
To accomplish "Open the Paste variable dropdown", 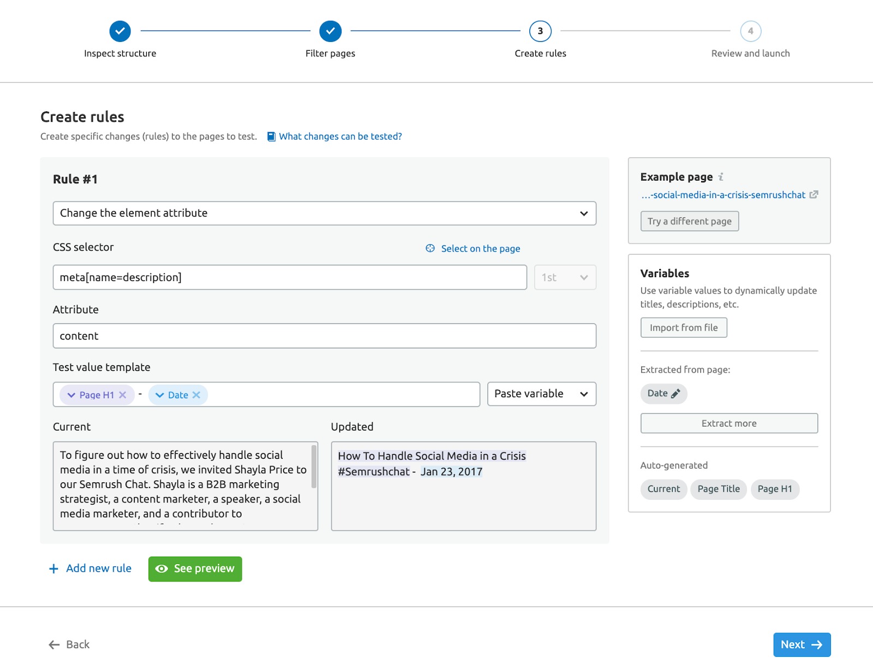I will (541, 394).
